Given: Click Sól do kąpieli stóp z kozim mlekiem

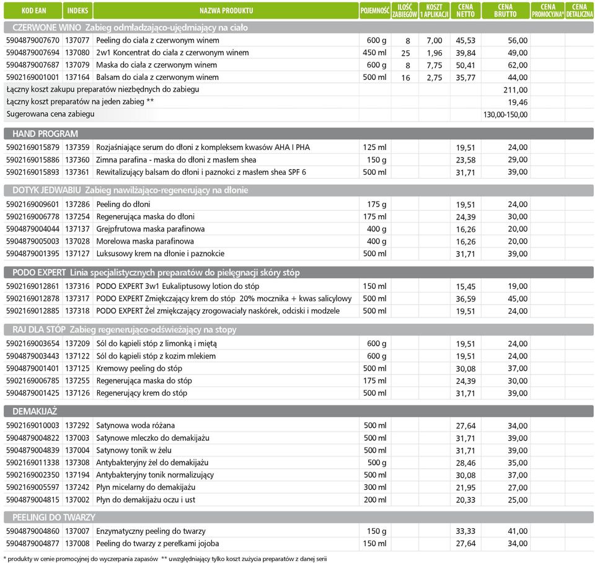Looking at the screenshot, I should click(x=156, y=356).
